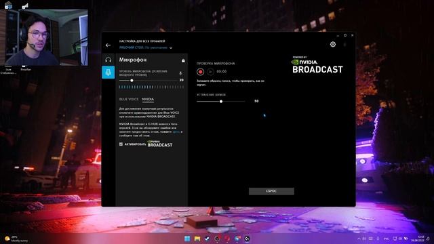Click the Микрофон panel title
The width and height of the screenshot is (434, 244).
(x=133, y=60)
